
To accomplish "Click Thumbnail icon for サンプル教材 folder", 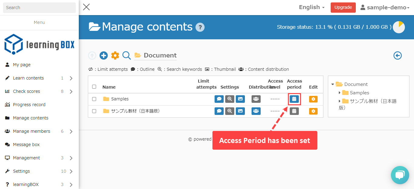I will pyautogui.click(x=240, y=111).
